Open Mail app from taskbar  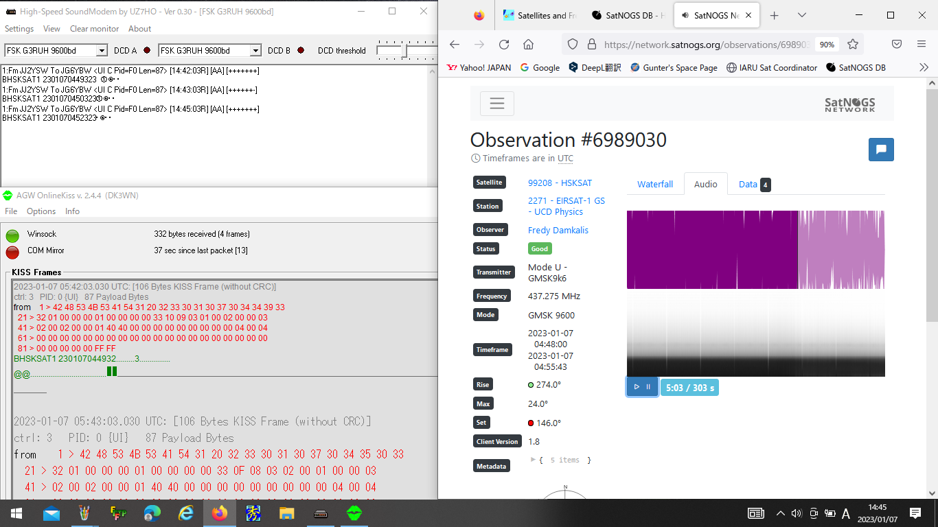51,513
